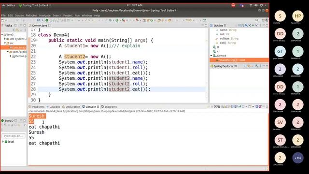Expand the Demo4.java tree node
This screenshot has width=309, height=174.
pos(11,56)
